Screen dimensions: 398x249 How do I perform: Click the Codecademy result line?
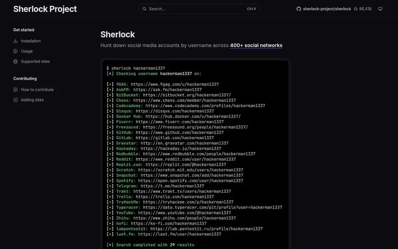pos(186,106)
